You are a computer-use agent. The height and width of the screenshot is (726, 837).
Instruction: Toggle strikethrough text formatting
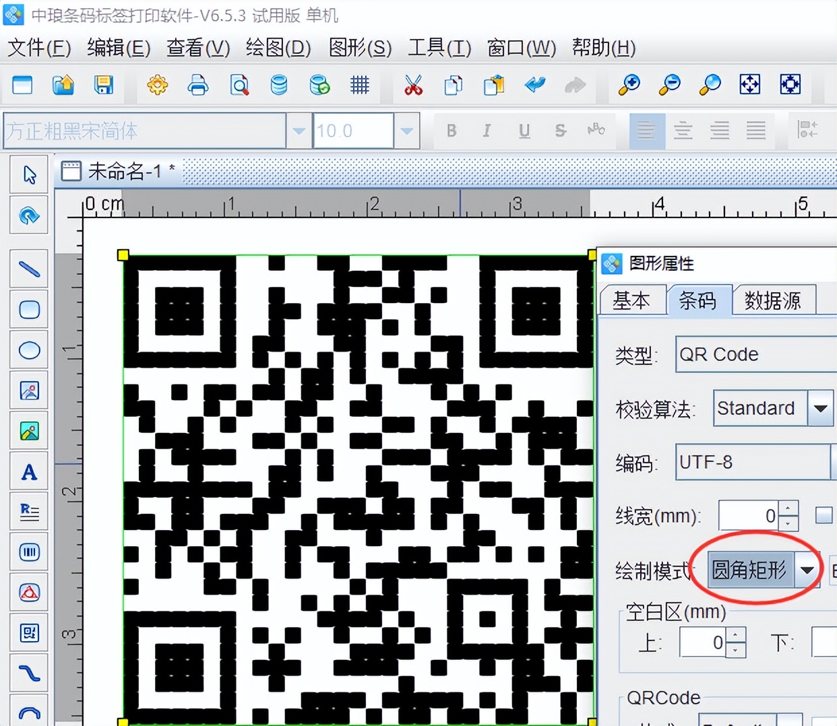[x=560, y=131]
